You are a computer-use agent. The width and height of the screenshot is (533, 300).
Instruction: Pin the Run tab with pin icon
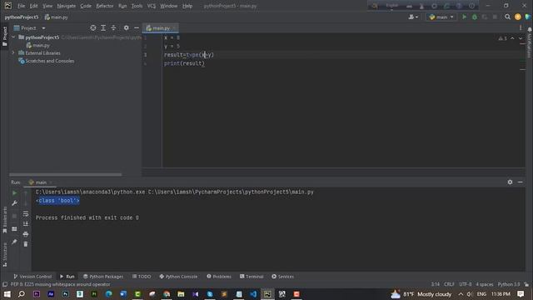point(14,242)
